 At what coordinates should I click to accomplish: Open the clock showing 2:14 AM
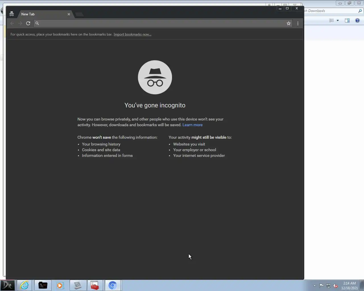tap(349, 286)
